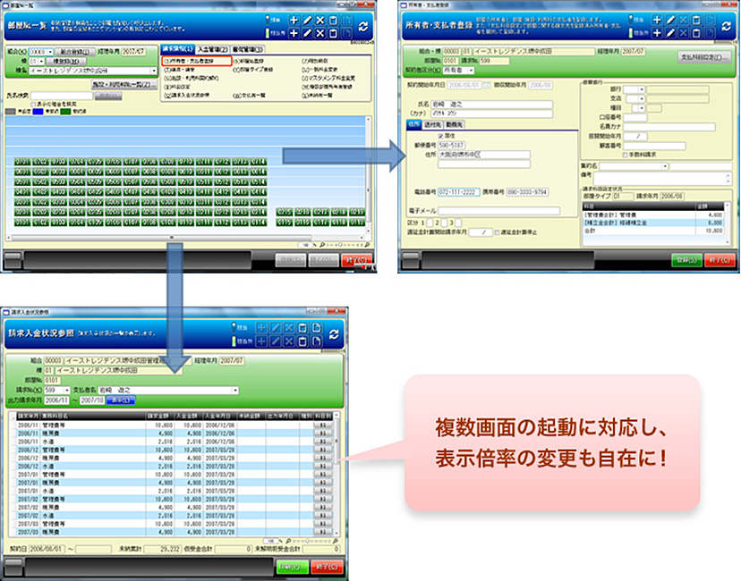Click upper-row pencil icon in owner registration window
The width and height of the screenshot is (741, 581).
point(670,20)
